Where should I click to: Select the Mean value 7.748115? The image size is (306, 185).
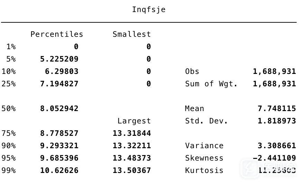coord(277,109)
